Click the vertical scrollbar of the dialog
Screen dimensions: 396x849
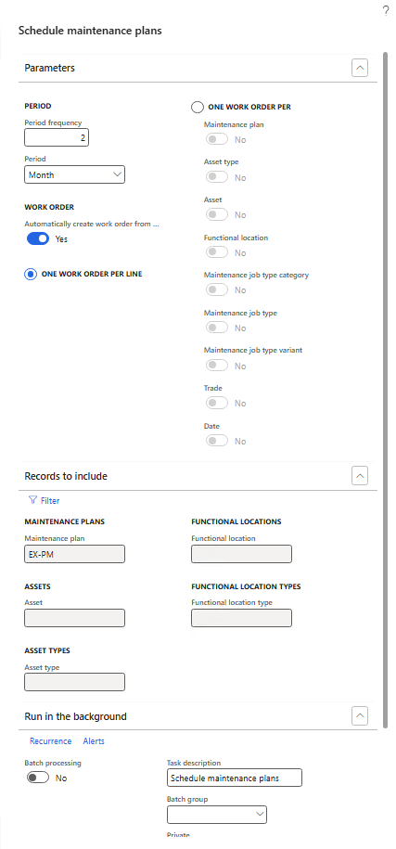pyautogui.click(x=385, y=390)
